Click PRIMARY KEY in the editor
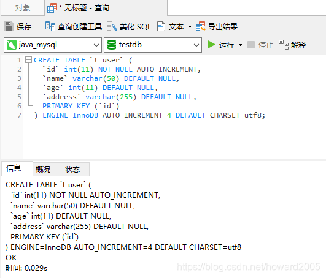The width and height of the screenshot is (326, 278). coord(66,106)
